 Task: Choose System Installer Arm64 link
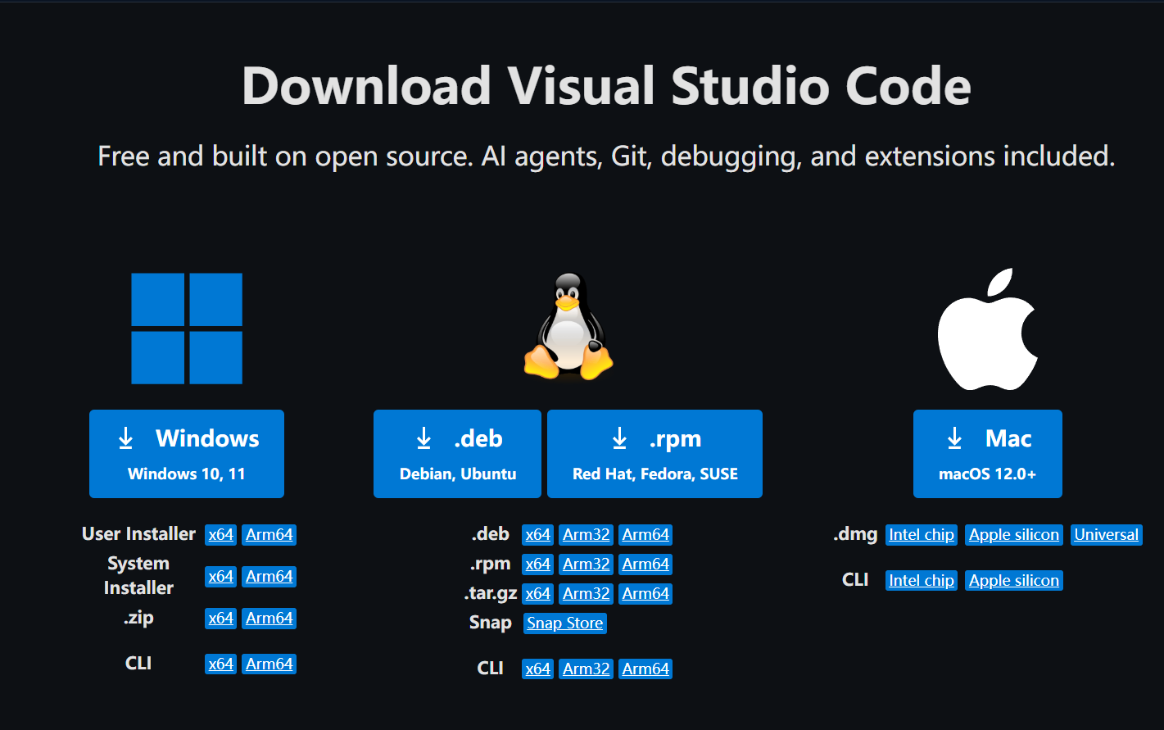click(269, 577)
